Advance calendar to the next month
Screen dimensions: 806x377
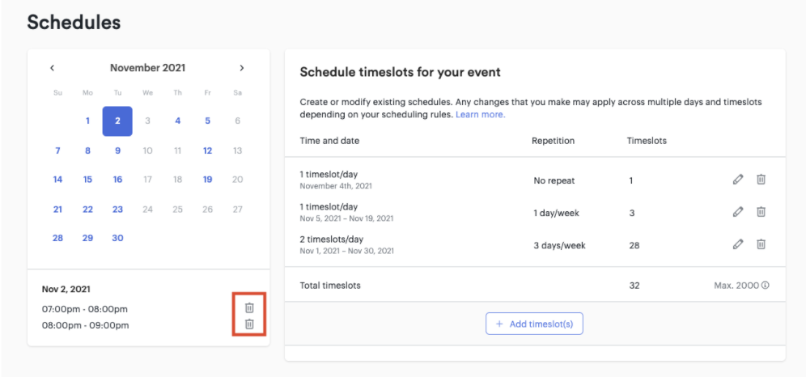[242, 68]
